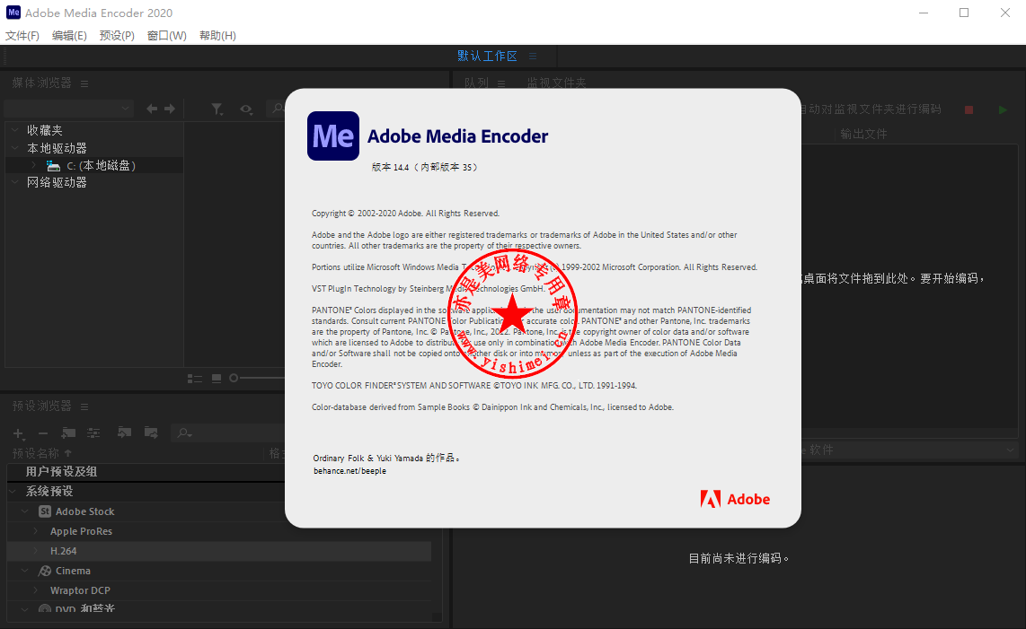This screenshot has width=1026, height=629.
Task: Click the C: local disk drive icon
Action: point(53,166)
